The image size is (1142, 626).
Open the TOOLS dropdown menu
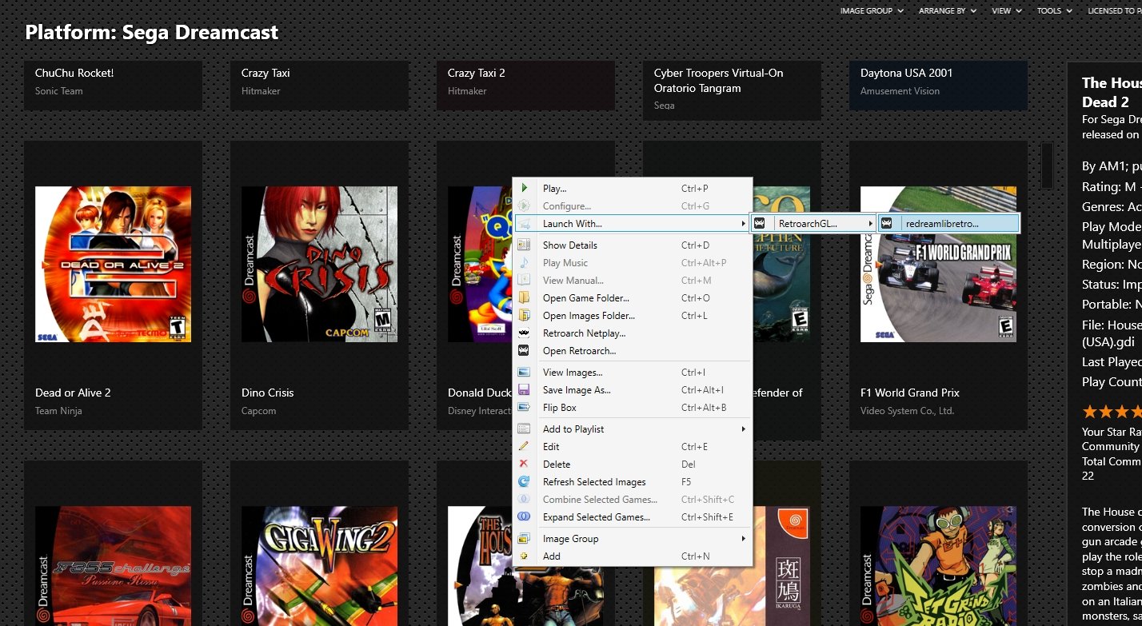1055,10
